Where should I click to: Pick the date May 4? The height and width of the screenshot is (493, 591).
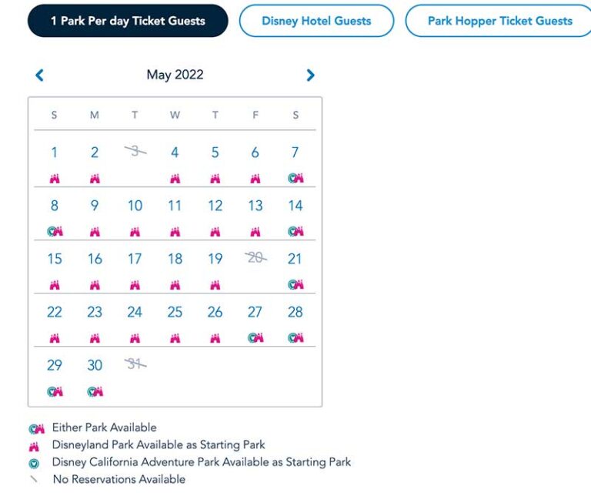coord(175,153)
